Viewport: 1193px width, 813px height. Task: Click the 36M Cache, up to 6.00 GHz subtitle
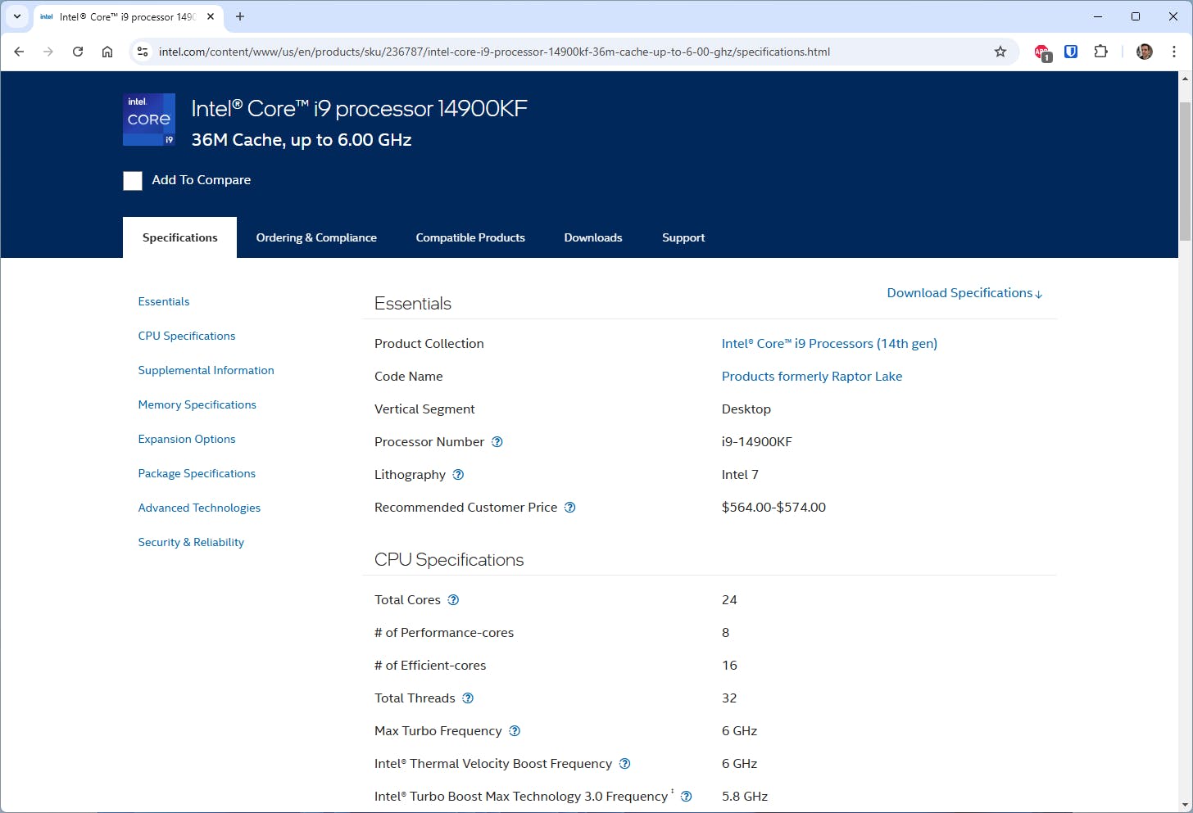tap(302, 140)
